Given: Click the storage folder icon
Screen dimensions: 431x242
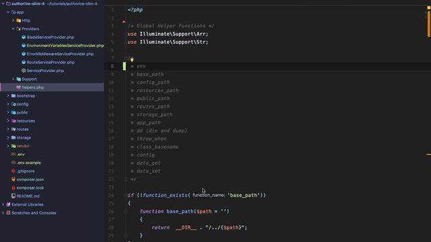Looking at the screenshot, I should click(x=13, y=137).
